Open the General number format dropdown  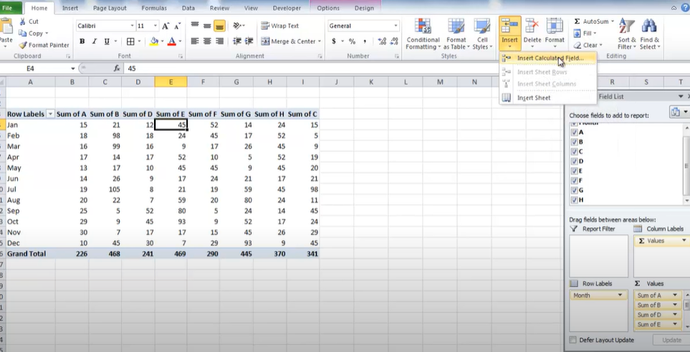pos(396,26)
